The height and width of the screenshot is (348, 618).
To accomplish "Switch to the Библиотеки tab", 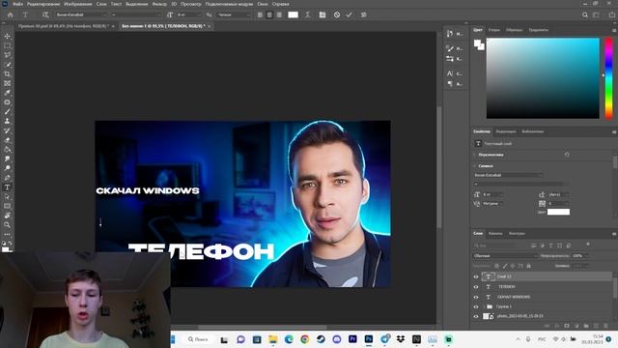I will (x=532, y=131).
